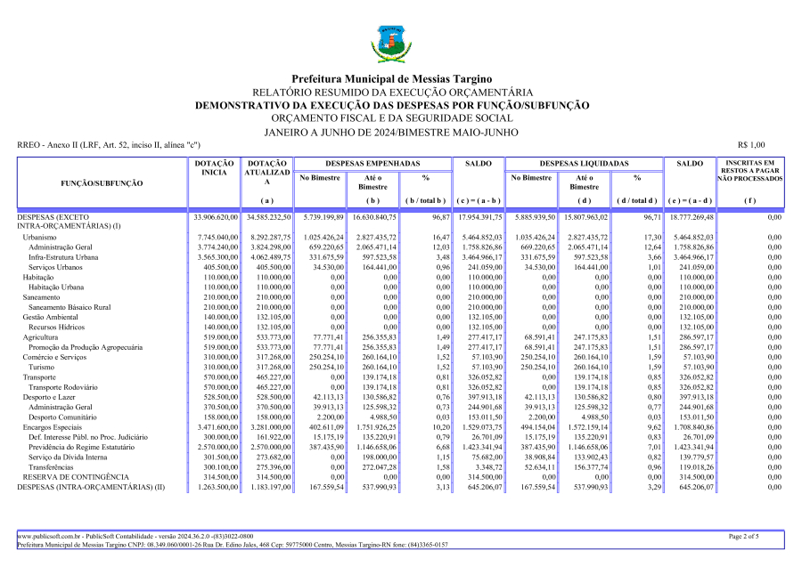This screenshot has width=802, height=567.
Task: Click the municipal coat of arms emblem
Action: point(392,44)
